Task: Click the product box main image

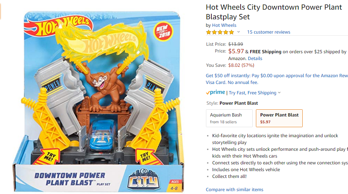Action: pyautogui.click(x=98, y=101)
